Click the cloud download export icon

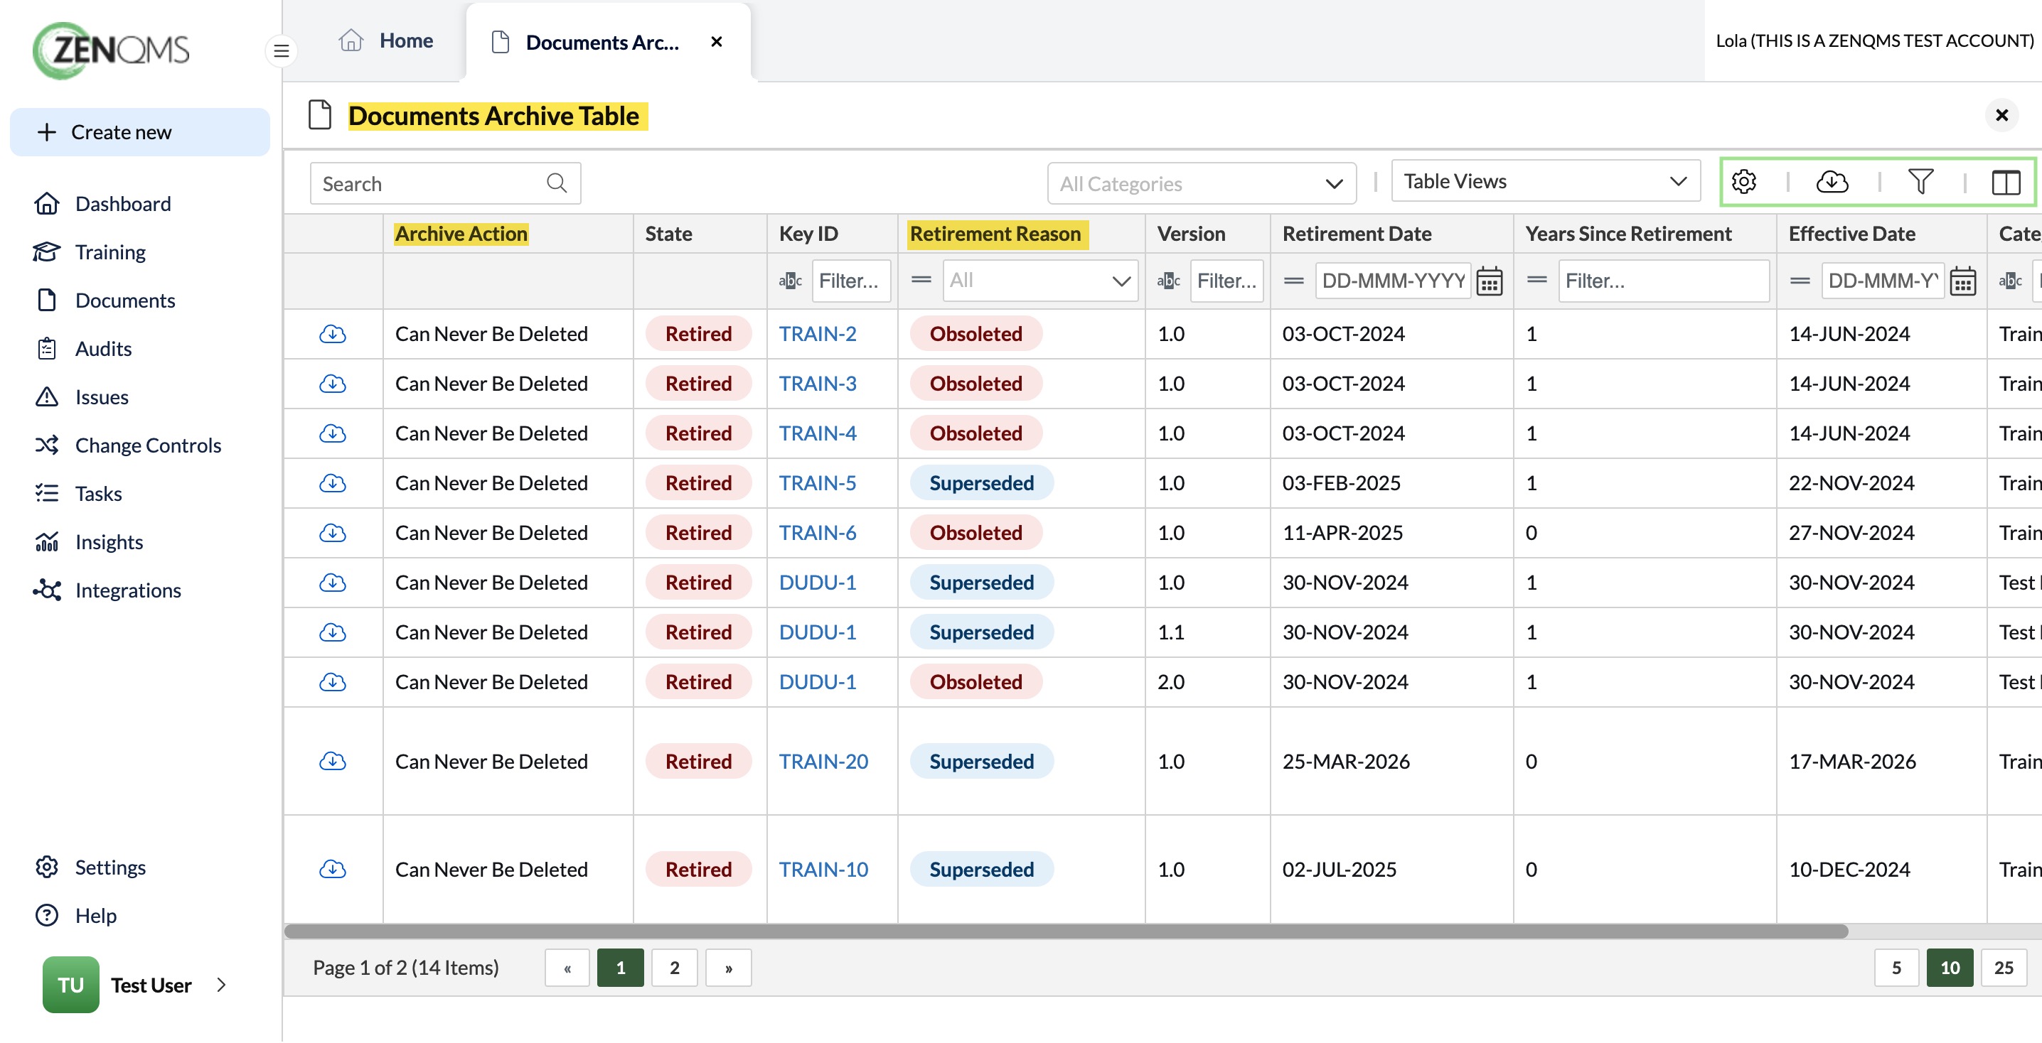coord(1832,182)
